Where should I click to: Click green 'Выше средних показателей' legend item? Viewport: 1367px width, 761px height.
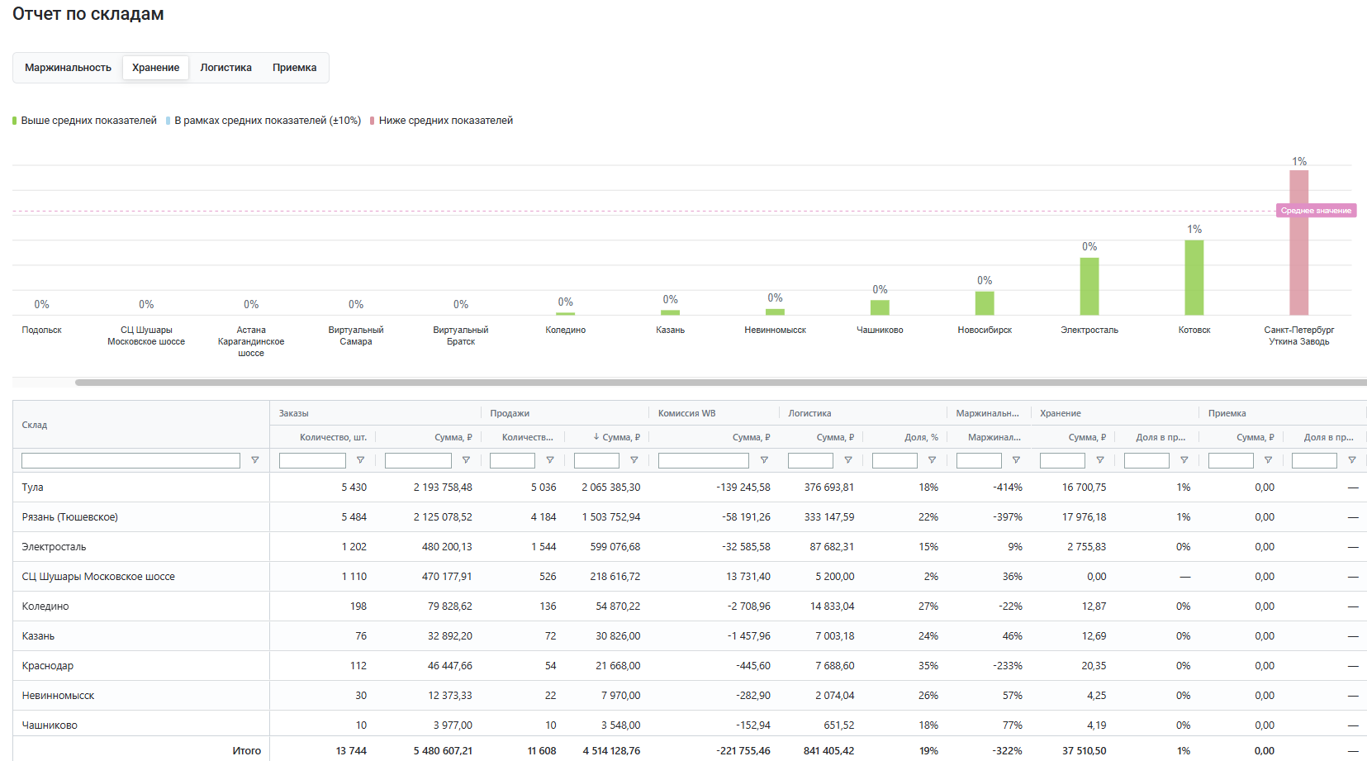(x=84, y=121)
